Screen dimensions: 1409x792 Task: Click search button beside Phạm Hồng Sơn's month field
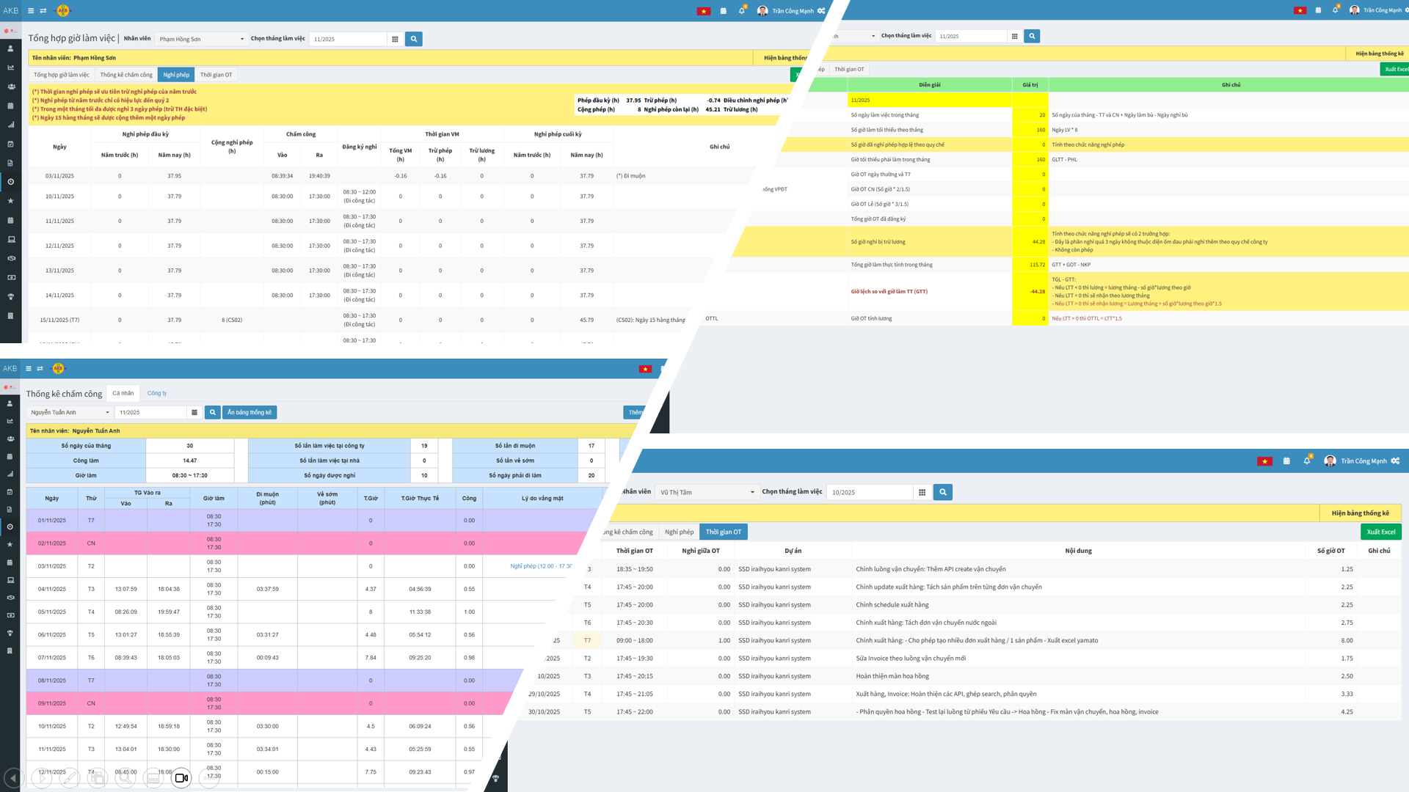pyautogui.click(x=413, y=39)
